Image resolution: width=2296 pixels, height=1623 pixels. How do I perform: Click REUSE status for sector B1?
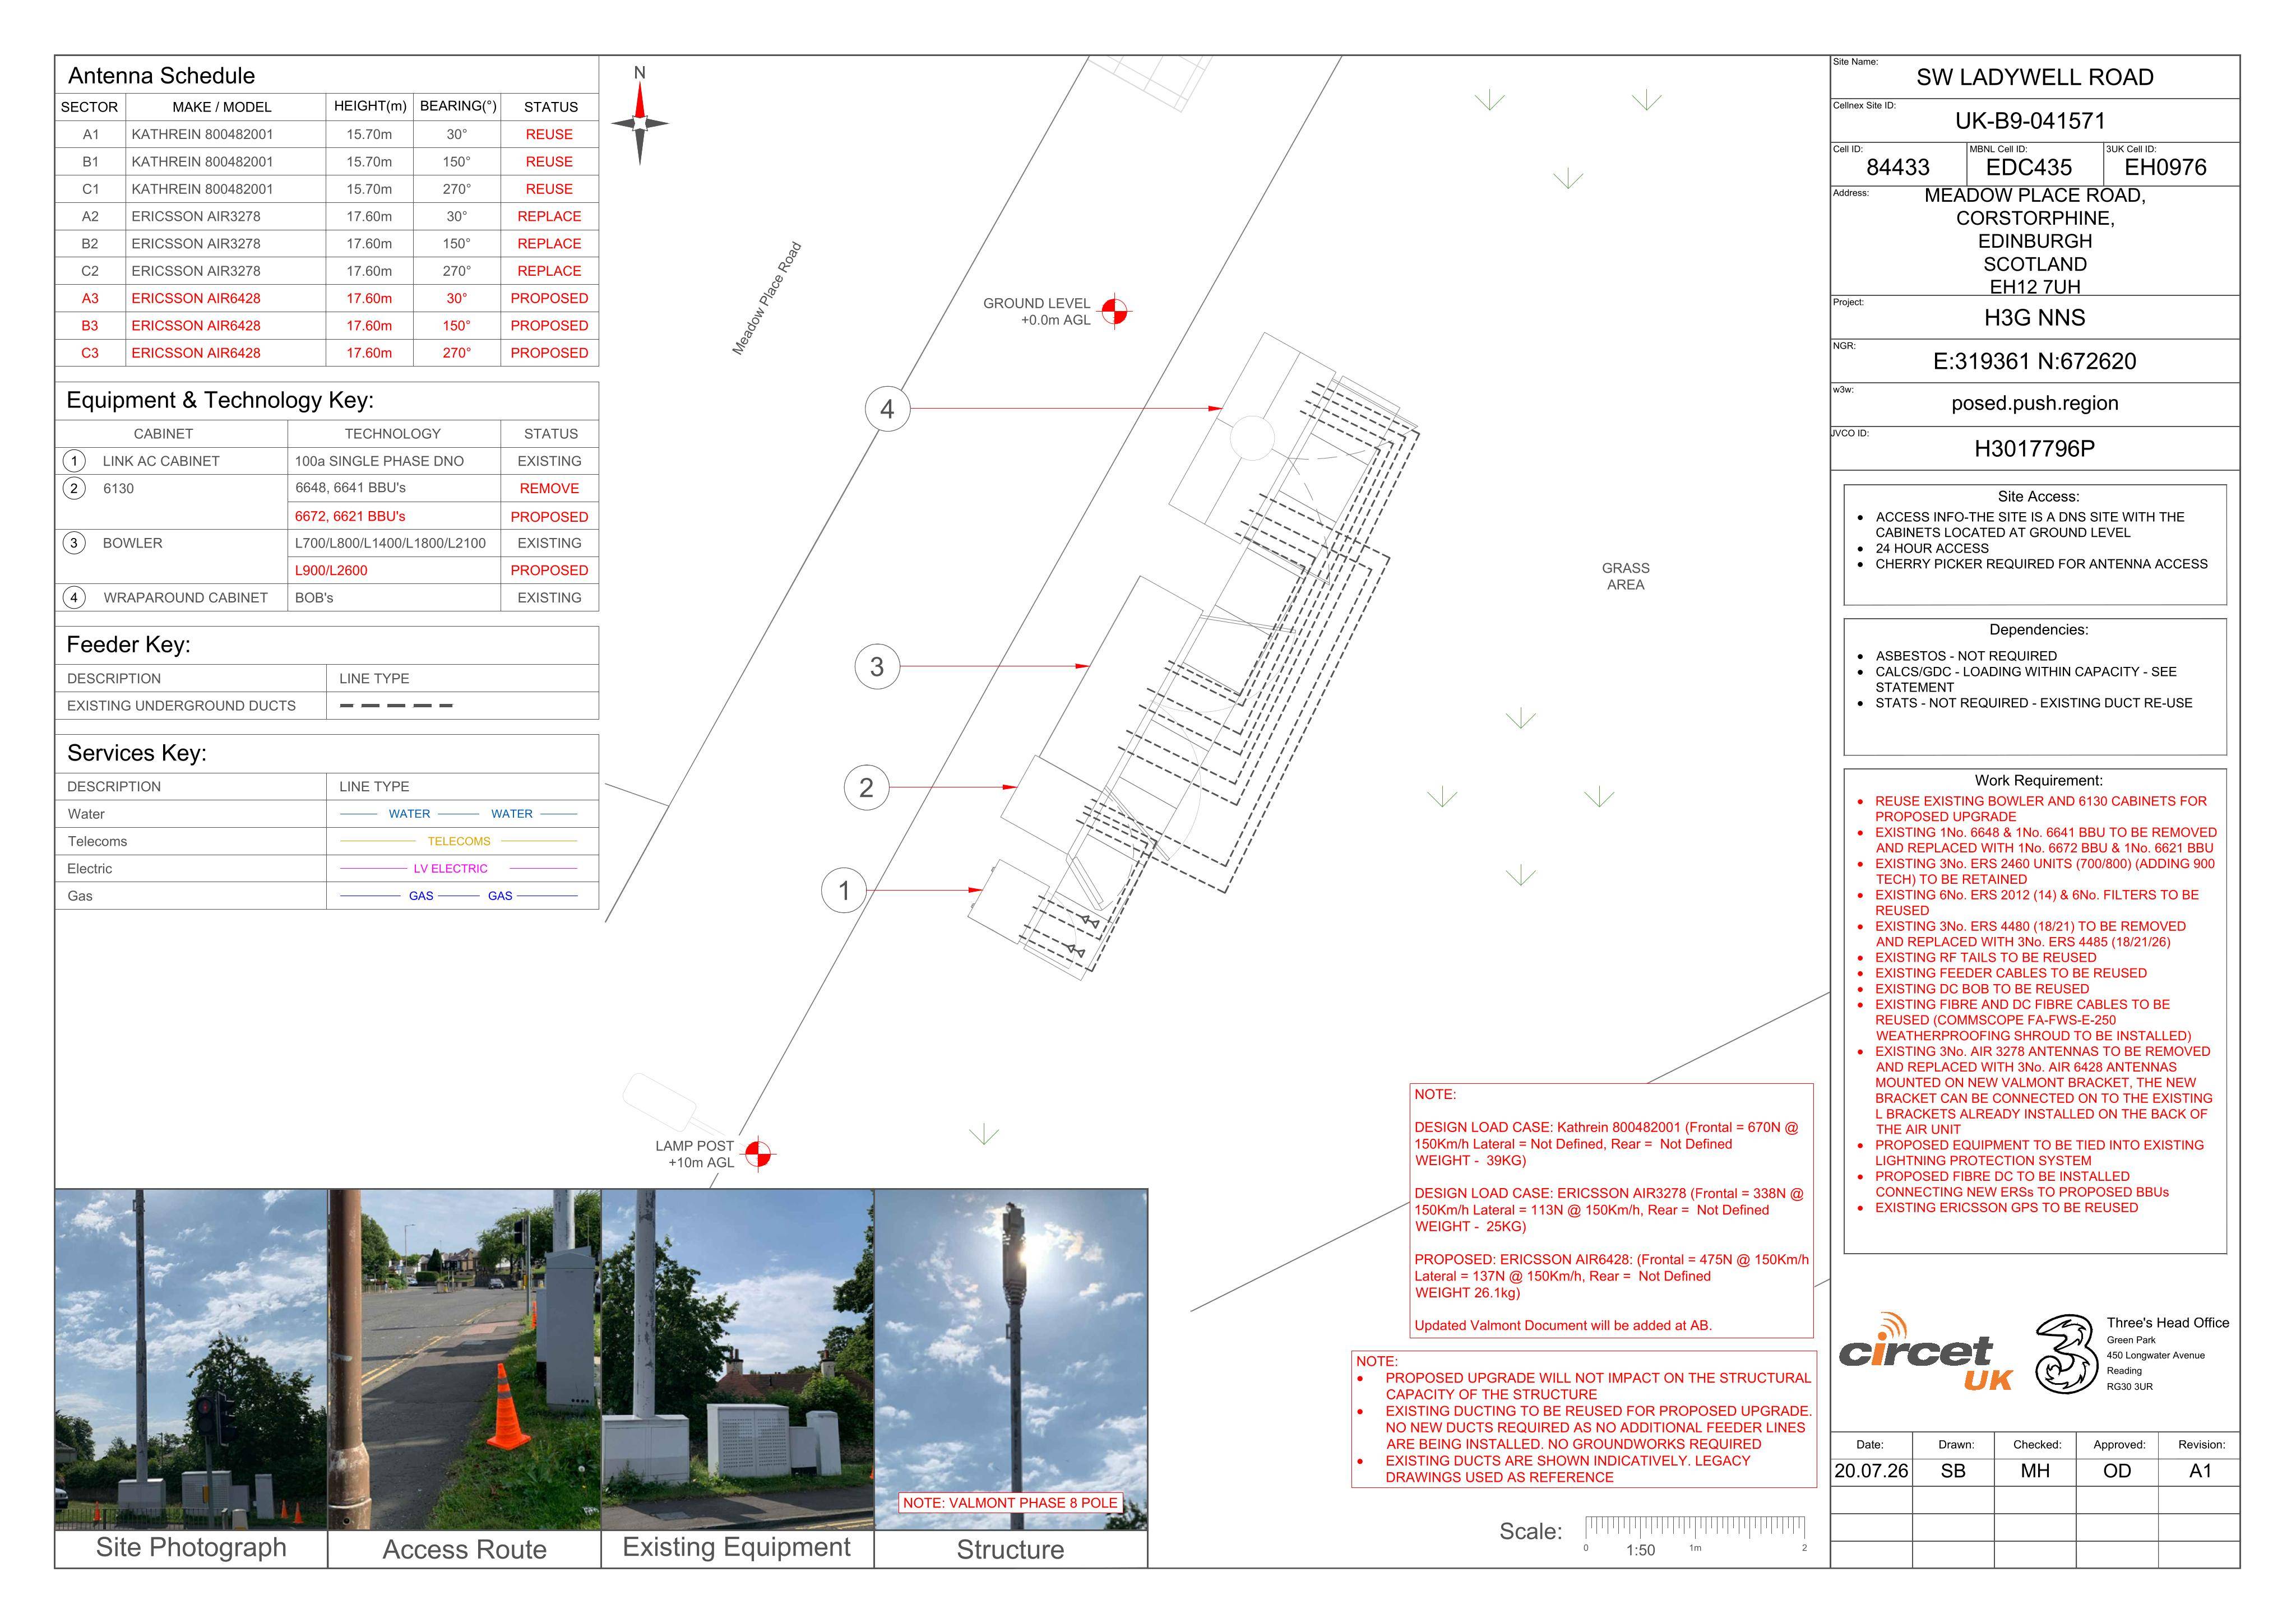click(x=549, y=162)
